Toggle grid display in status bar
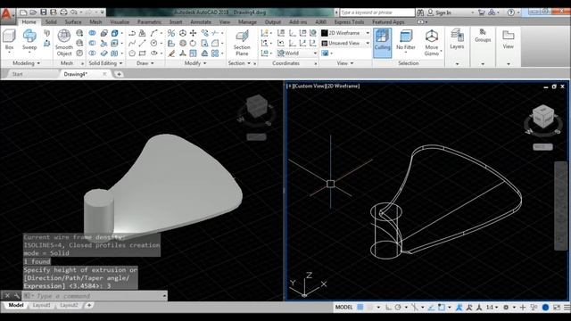The height and width of the screenshot is (321, 571). tap(360, 307)
